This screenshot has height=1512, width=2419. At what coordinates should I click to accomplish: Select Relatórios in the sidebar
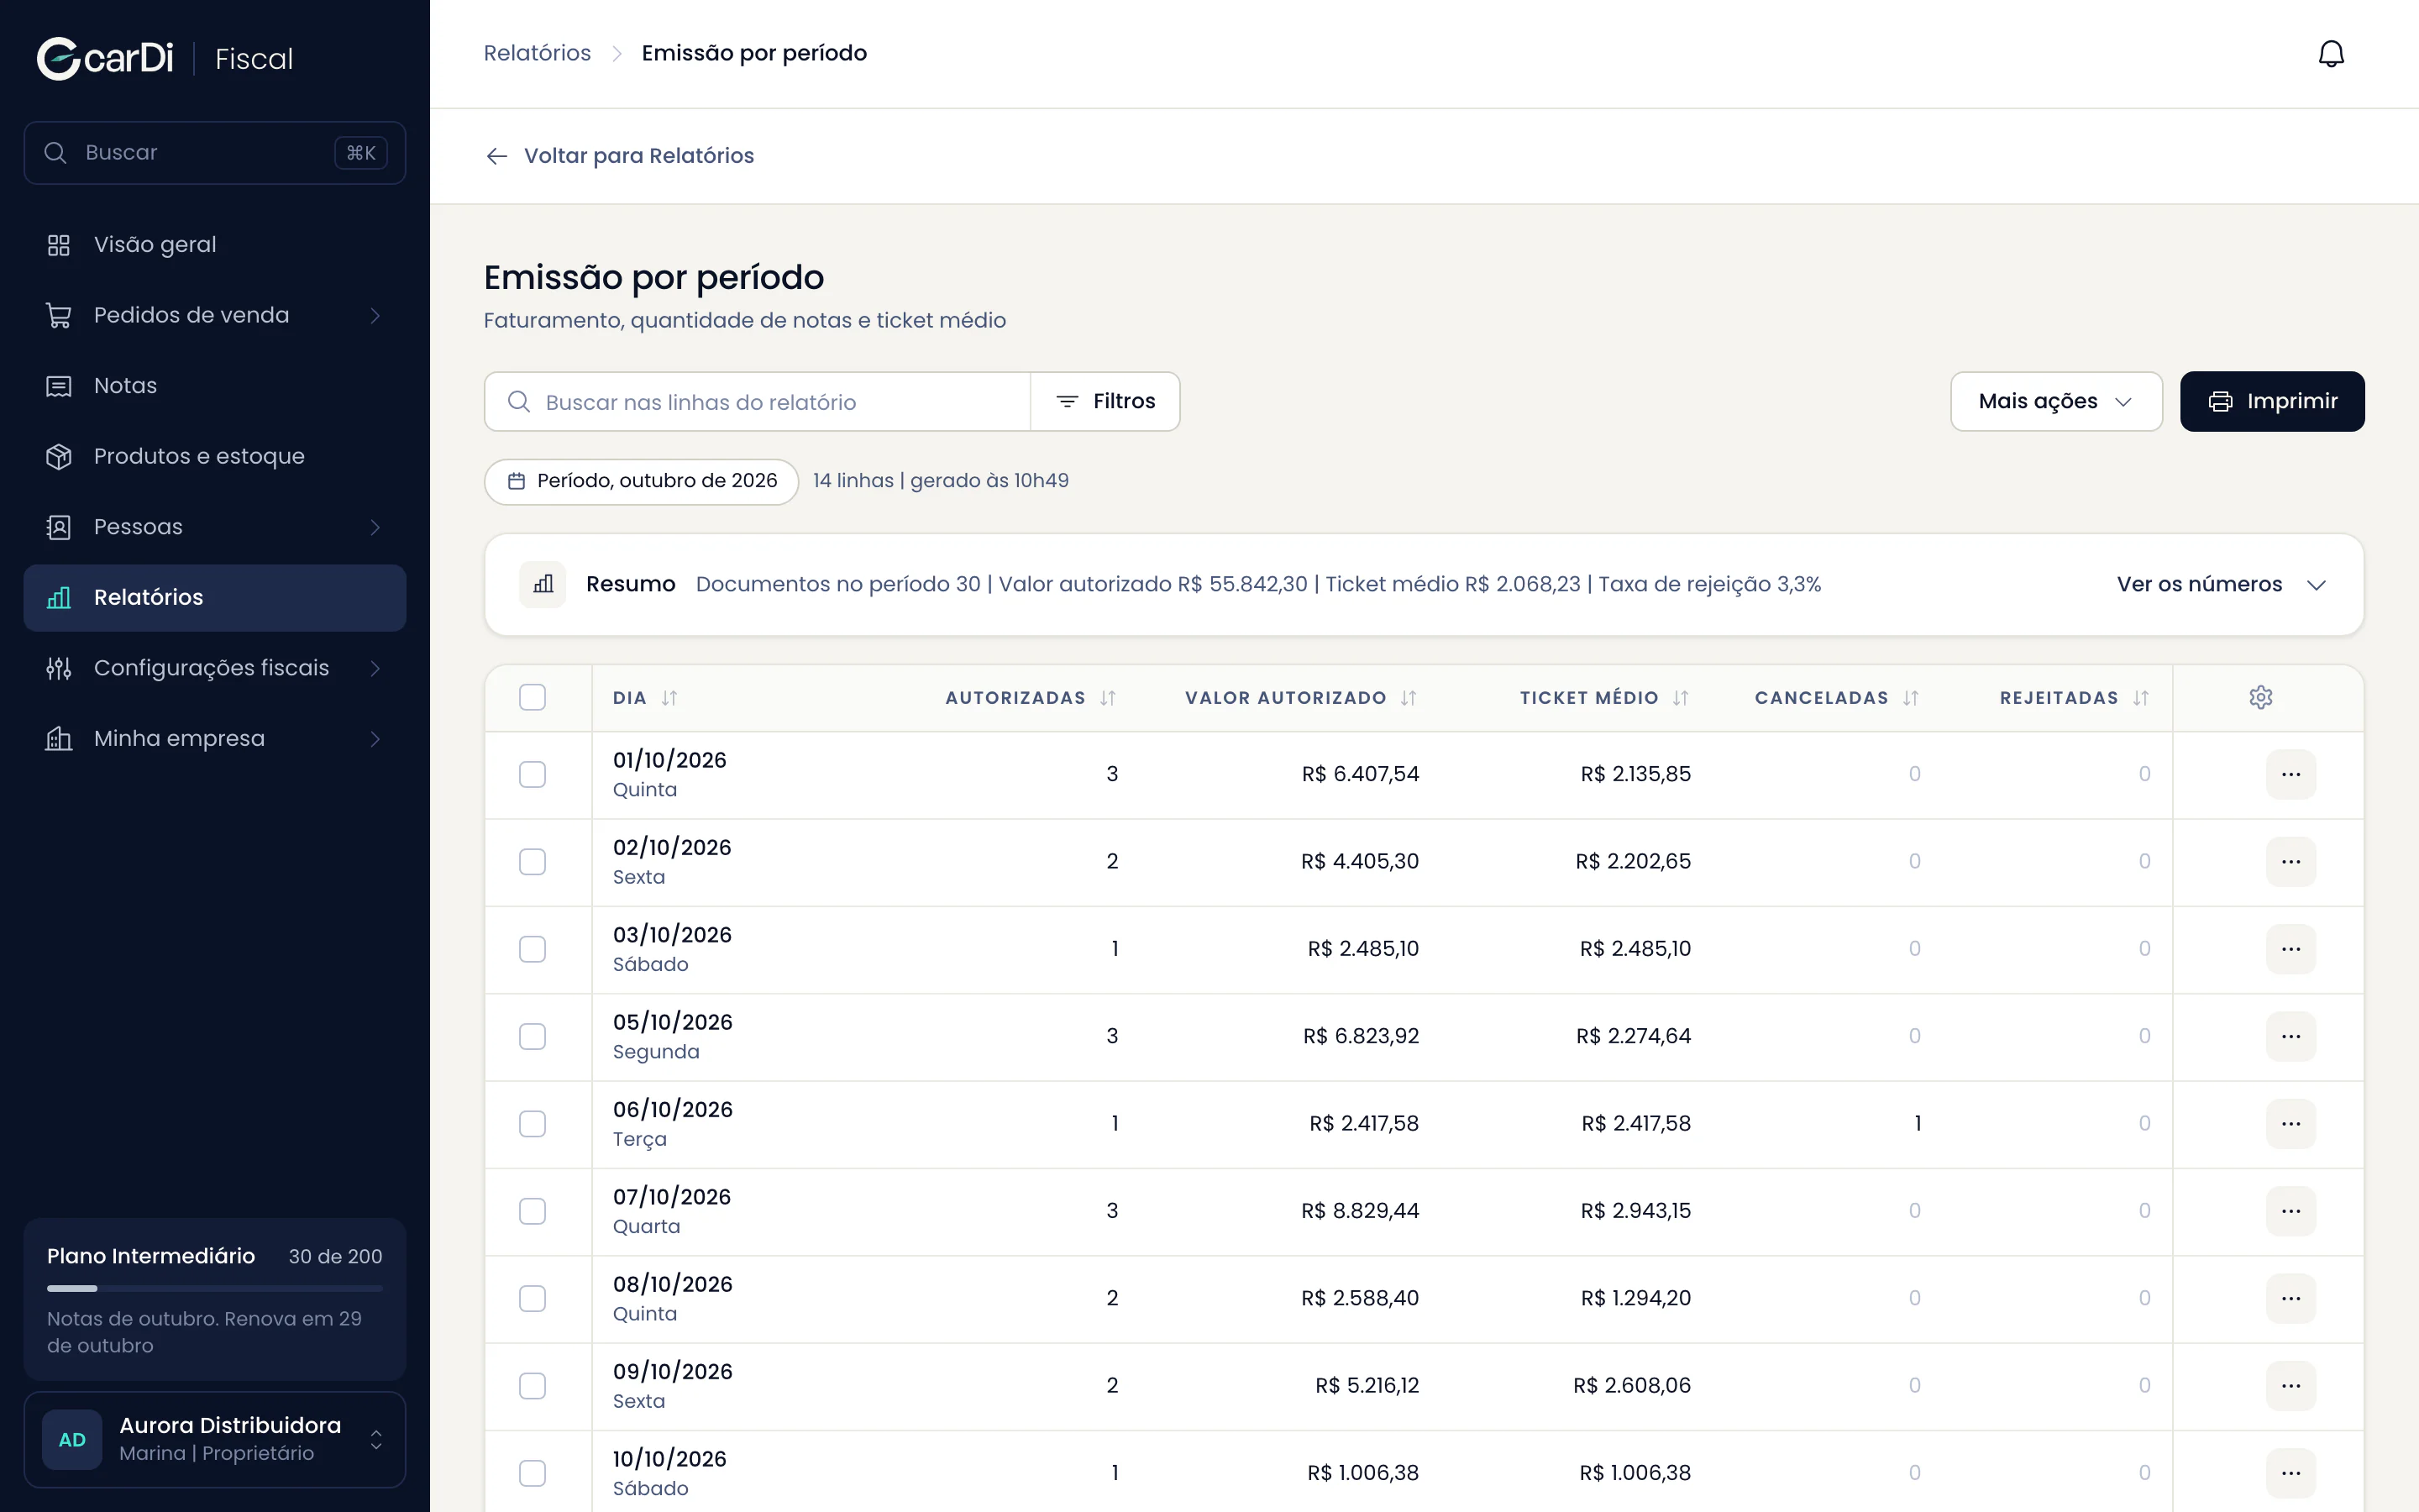(215, 597)
